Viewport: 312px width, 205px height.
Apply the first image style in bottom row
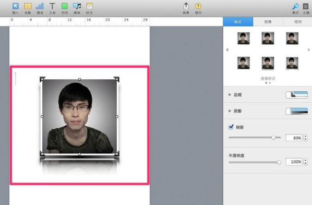(x=244, y=63)
